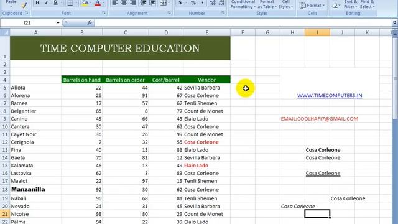
Task: Click the fx Insert Function button
Action: click(90, 22)
